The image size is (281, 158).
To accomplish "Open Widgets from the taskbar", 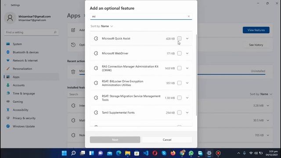I will (92, 153).
